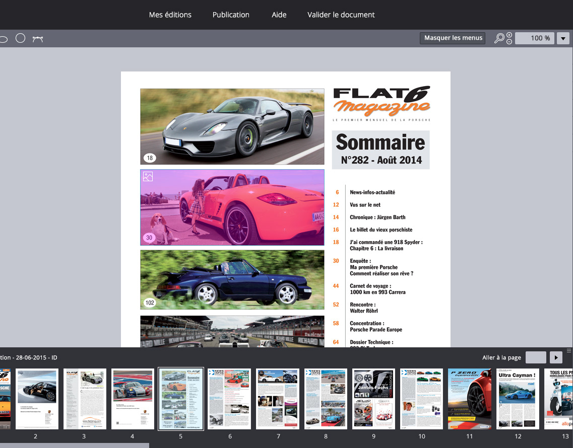This screenshot has height=448, width=573.
Task: Select page 9 Jantes Fuchs thumbnail
Action: [x=373, y=399]
